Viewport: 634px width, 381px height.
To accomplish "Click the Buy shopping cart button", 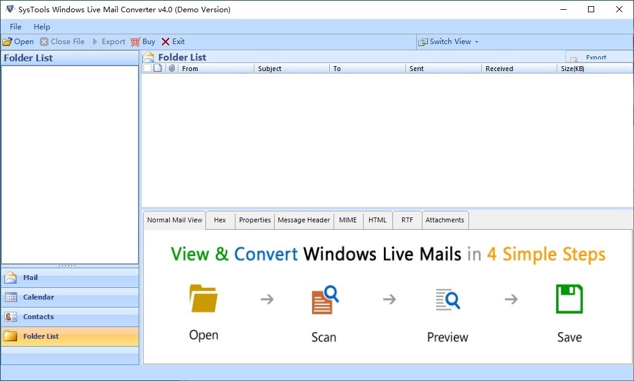I will point(143,42).
